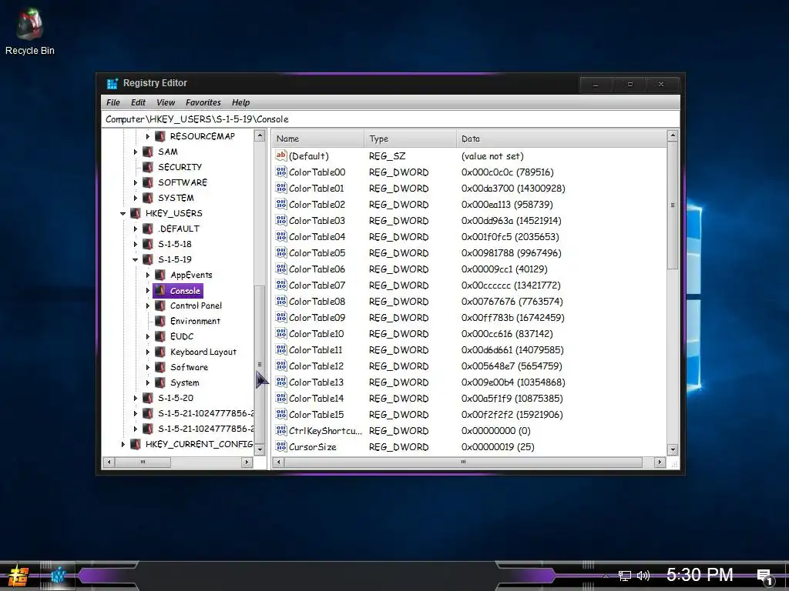Click the DWORD icon for ColorTable07
789x591 pixels.
(x=281, y=285)
